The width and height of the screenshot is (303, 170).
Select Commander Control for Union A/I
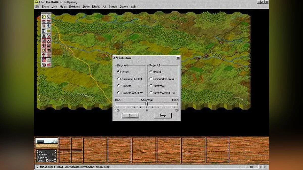(x=119, y=79)
